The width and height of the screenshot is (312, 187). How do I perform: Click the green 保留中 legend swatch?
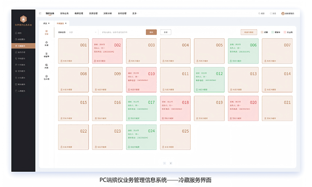273,32
